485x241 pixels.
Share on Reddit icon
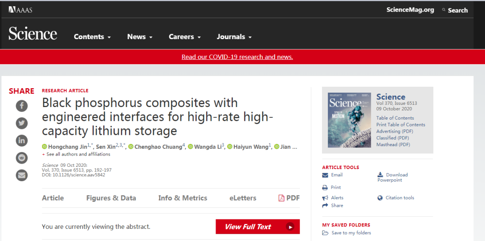[x=22, y=158]
